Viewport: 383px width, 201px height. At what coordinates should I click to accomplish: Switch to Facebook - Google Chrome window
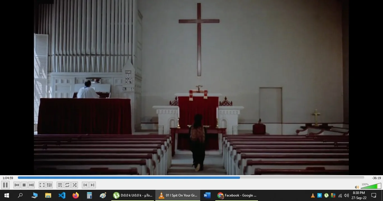[x=237, y=195]
